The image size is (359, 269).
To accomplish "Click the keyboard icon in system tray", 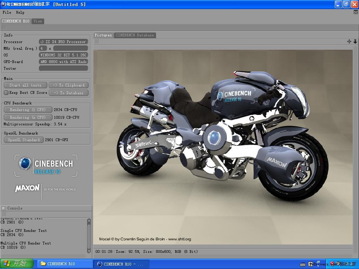I will tap(303, 264).
